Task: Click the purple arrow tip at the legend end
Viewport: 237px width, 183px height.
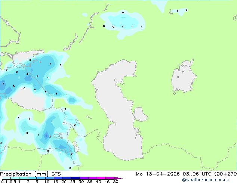Action: pos(118,178)
